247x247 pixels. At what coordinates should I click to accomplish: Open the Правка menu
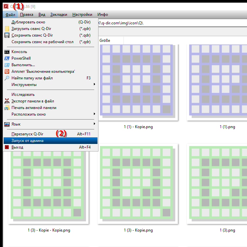[x=26, y=14]
